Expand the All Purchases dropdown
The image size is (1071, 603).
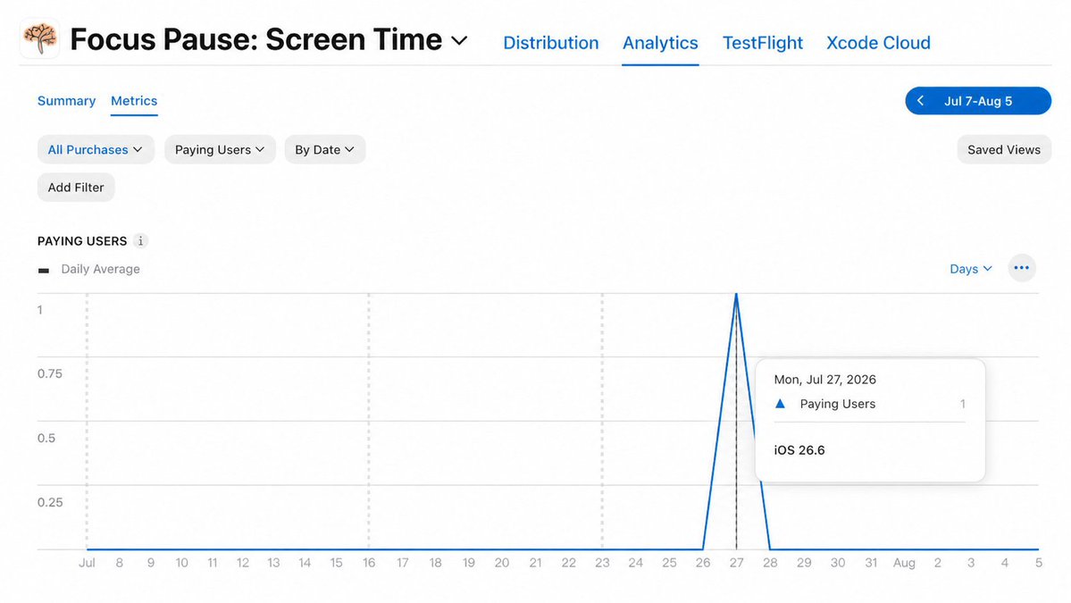96,149
